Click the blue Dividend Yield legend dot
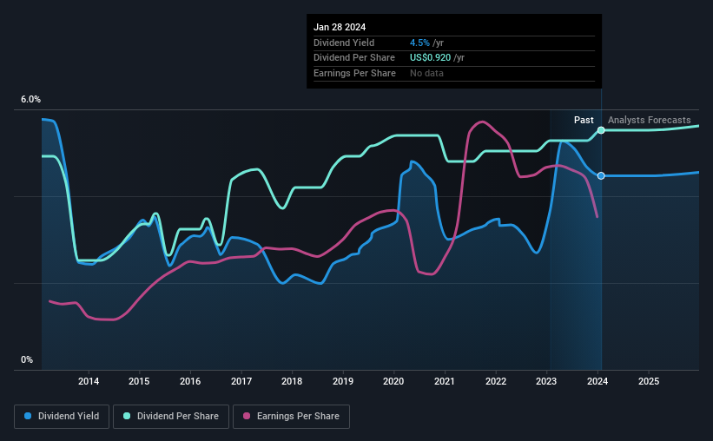The height and width of the screenshot is (441, 713). tap(28, 416)
